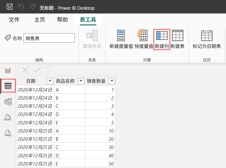The width and height of the screenshot is (226, 168).
Task: Click product cell D in quantity 4 row
Action: [x=70, y=114]
